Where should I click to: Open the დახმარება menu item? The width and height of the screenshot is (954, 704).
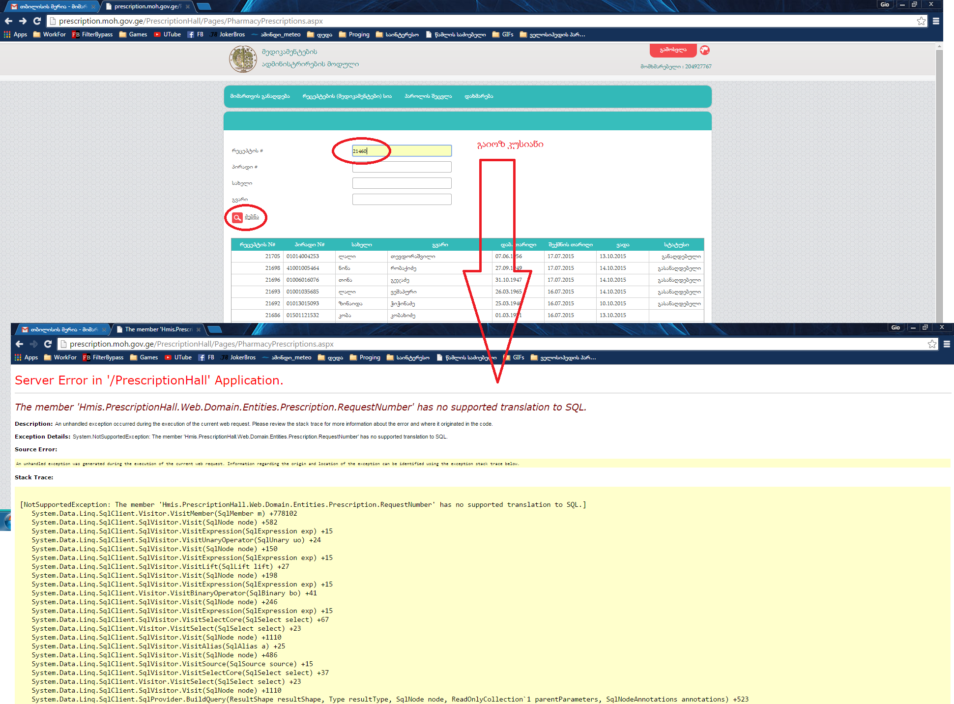[x=479, y=96]
